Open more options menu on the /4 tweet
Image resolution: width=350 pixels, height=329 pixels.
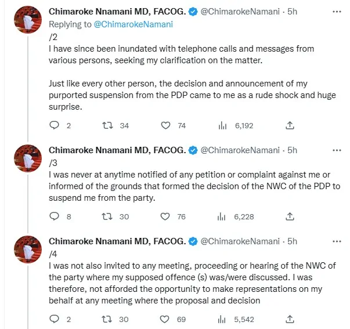coord(336,241)
